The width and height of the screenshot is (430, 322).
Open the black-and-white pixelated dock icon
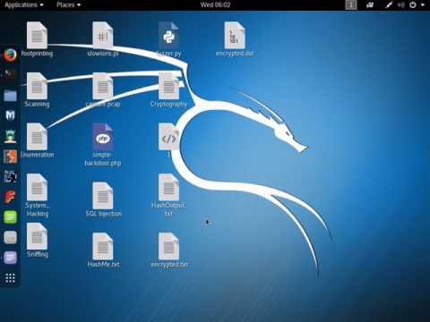pos(10,176)
